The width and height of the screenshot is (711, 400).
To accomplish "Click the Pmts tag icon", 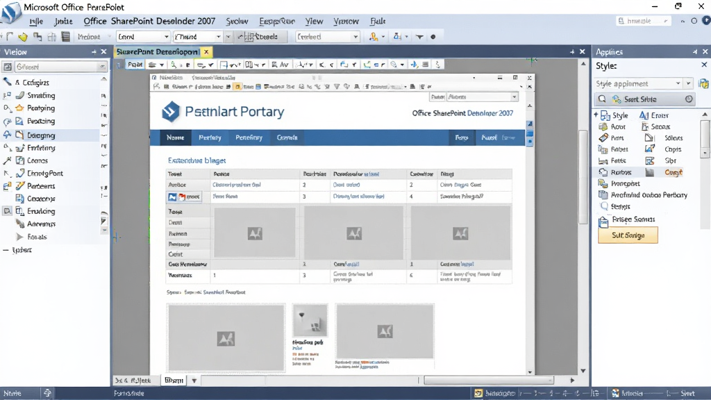I will click(603, 137).
